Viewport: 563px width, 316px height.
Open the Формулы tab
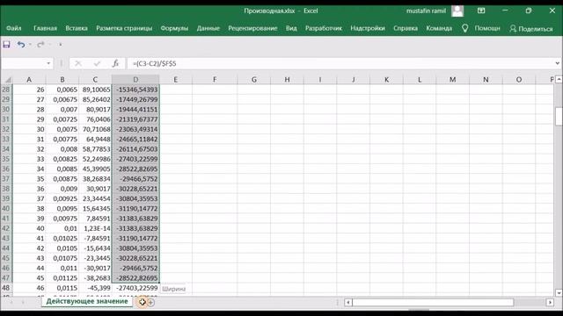pos(174,28)
